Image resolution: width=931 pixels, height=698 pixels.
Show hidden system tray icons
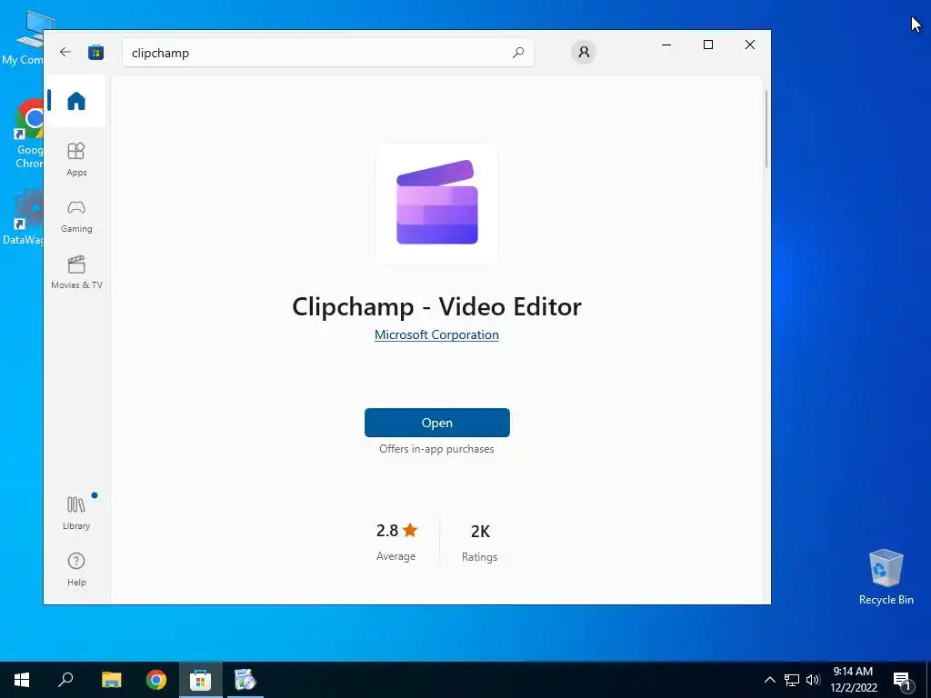pos(769,680)
